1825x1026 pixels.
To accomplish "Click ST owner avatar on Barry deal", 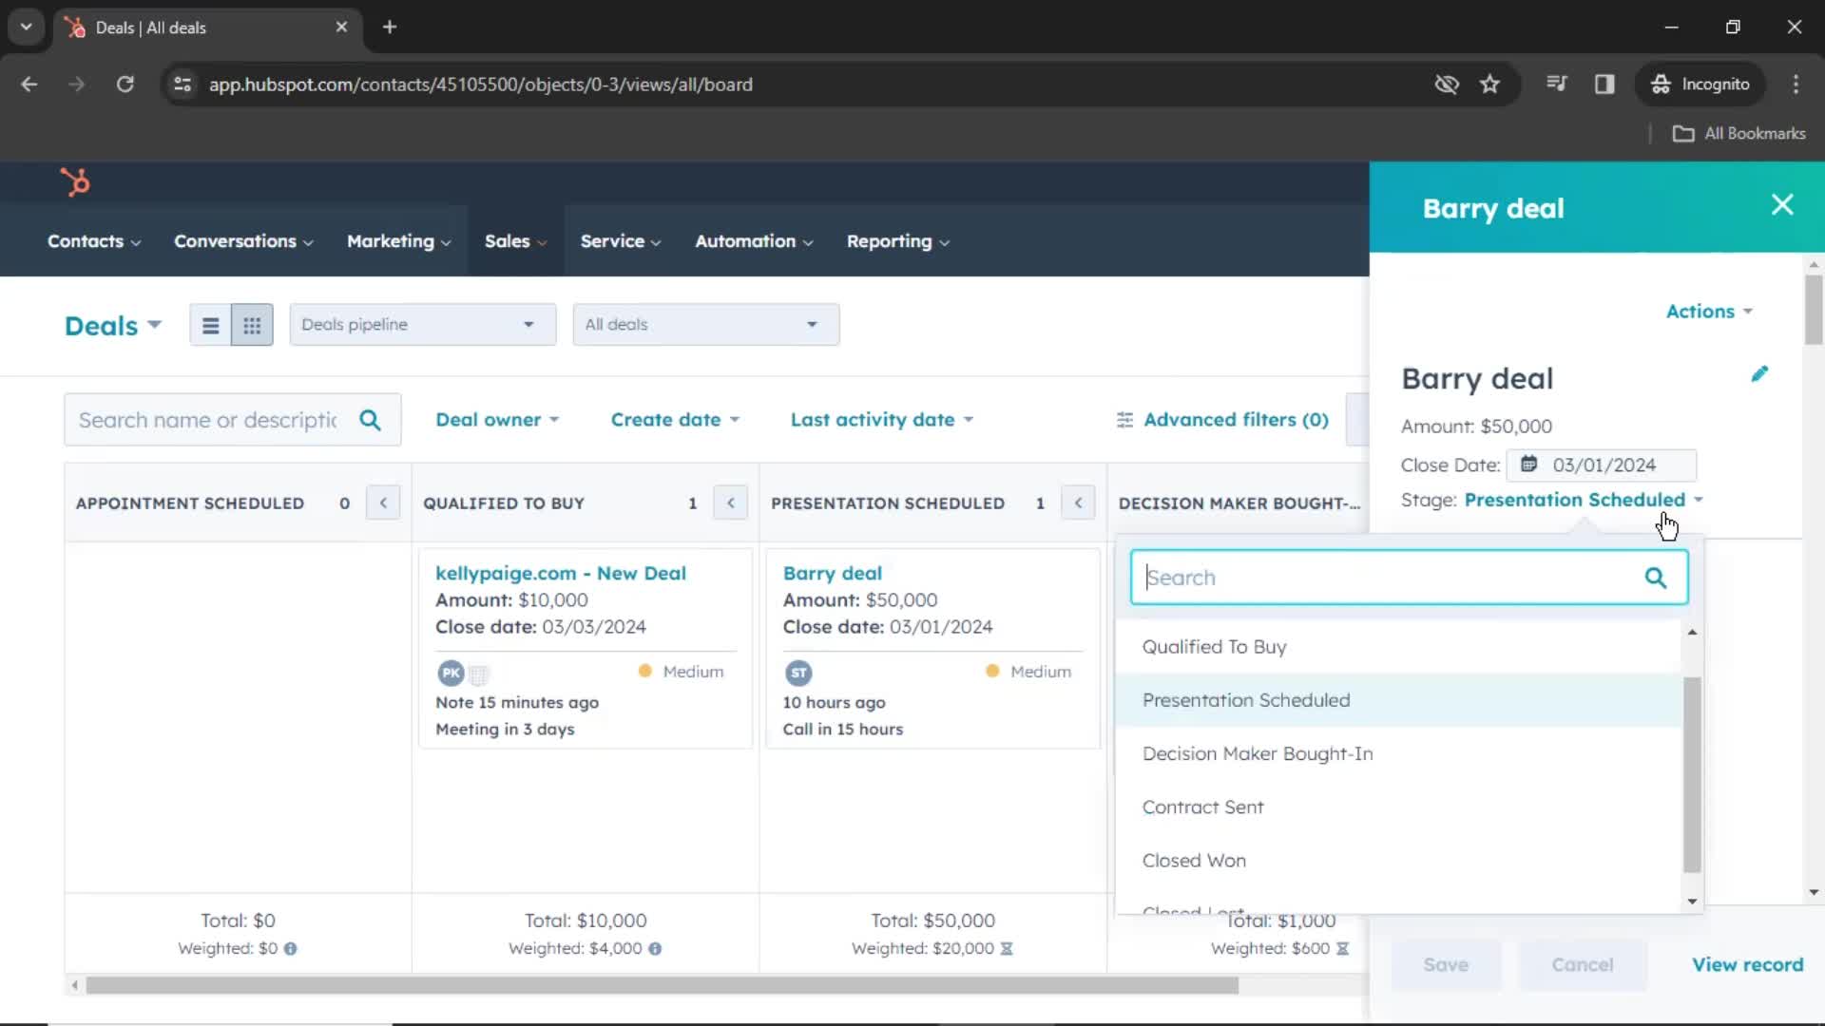I will tap(798, 673).
